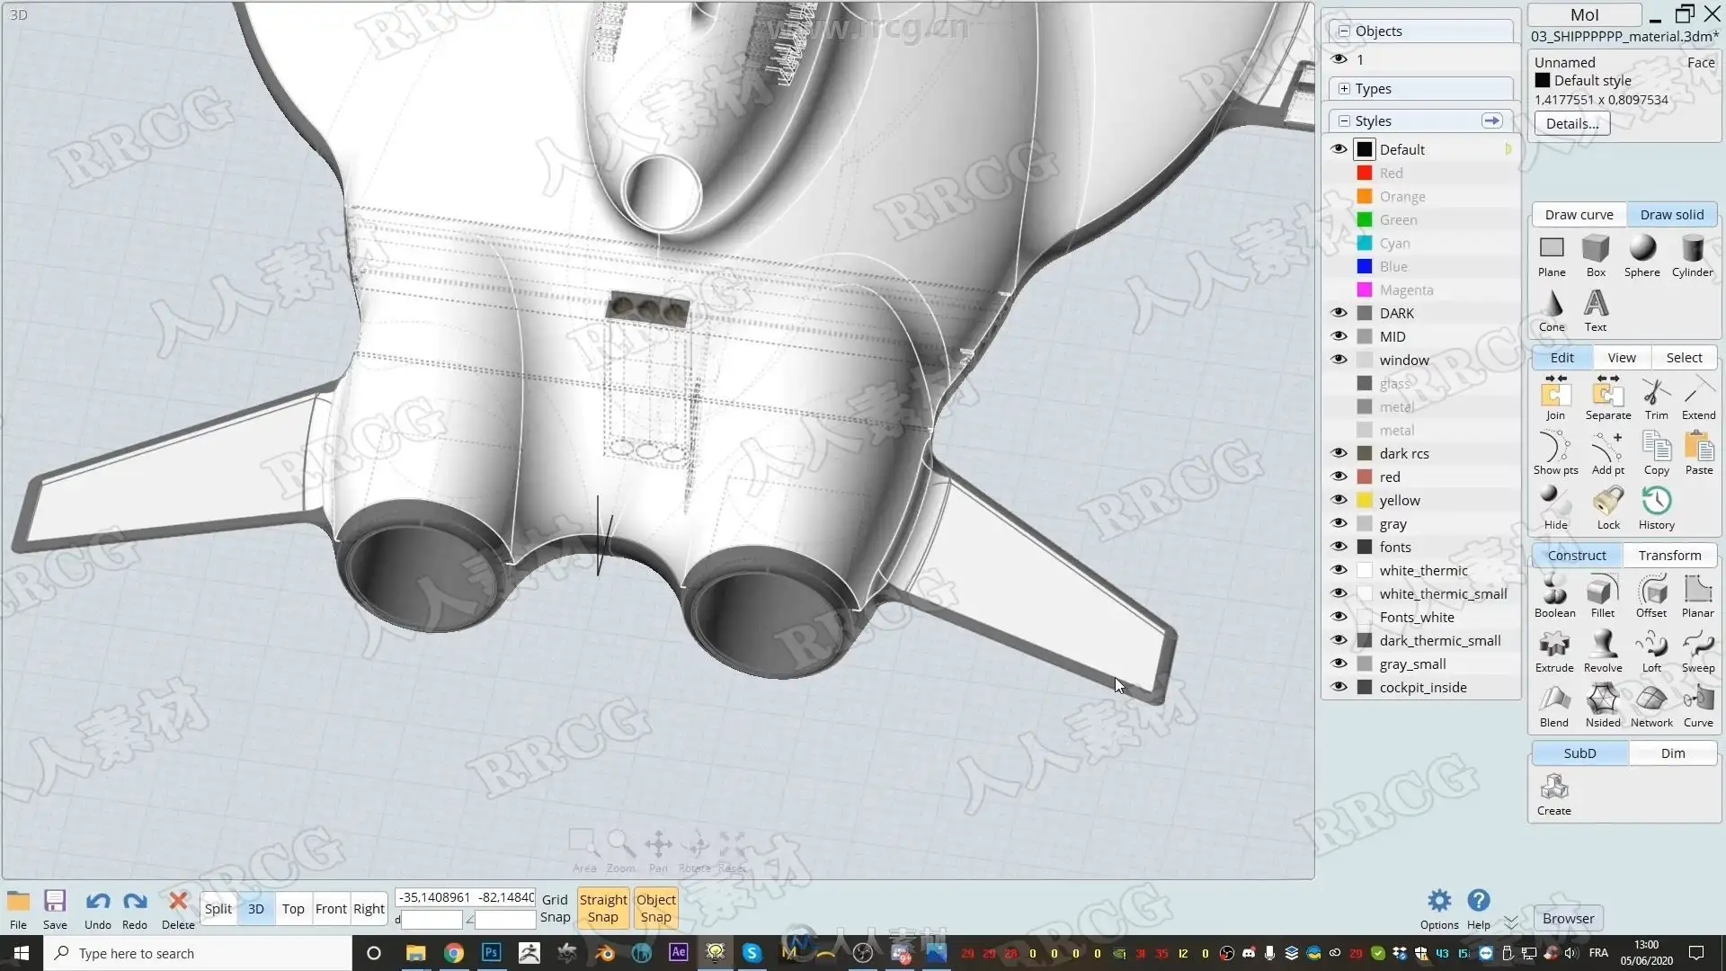Click the Red style color swatch
The height and width of the screenshot is (971, 1726).
(1365, 173)
